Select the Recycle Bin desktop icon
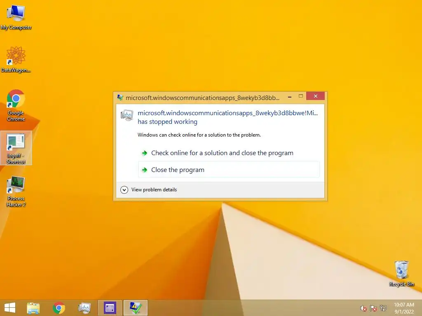Viewport: 422px width, 316px height. [x=401, y=273]
